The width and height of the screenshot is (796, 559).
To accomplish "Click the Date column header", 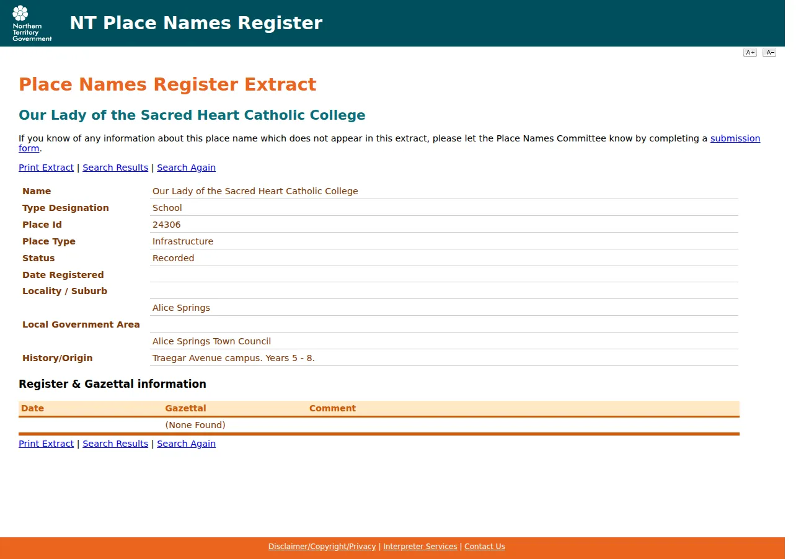I will pos(32,408).
